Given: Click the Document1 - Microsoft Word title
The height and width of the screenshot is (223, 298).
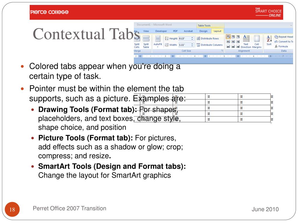Looking at the screenshot, I should point(154,25).
